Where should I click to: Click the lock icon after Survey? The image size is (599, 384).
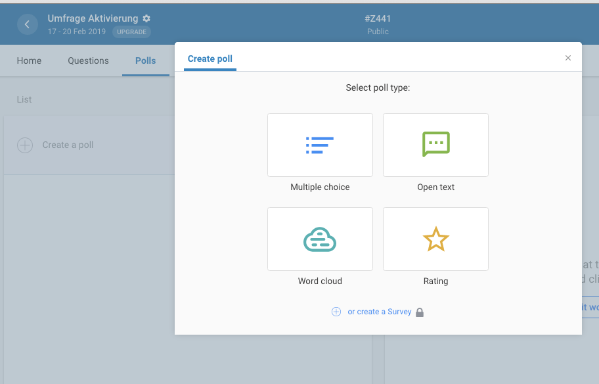pyautogui.click(x=420, y=312)
